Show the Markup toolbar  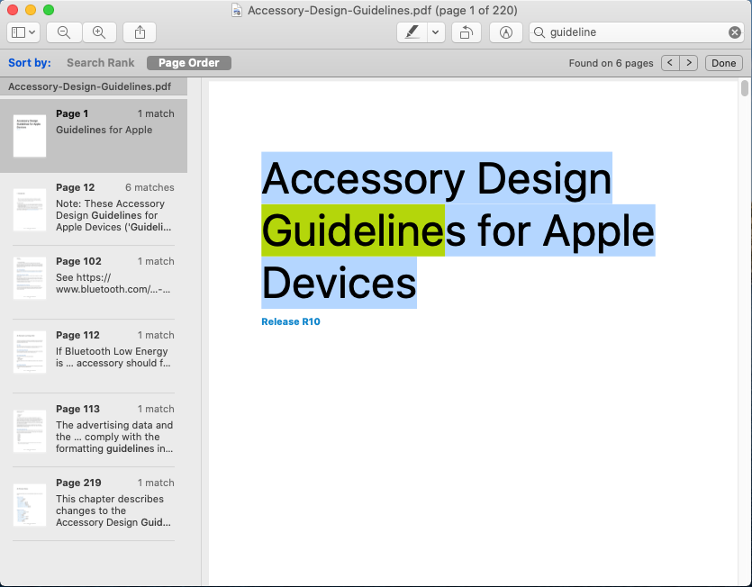(506, 32)
